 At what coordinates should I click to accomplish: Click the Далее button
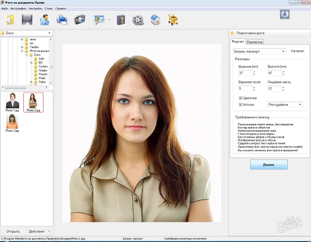[268, 165]
